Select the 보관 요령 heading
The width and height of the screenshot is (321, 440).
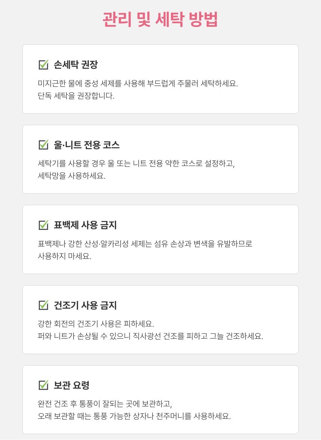coord(72,385)
